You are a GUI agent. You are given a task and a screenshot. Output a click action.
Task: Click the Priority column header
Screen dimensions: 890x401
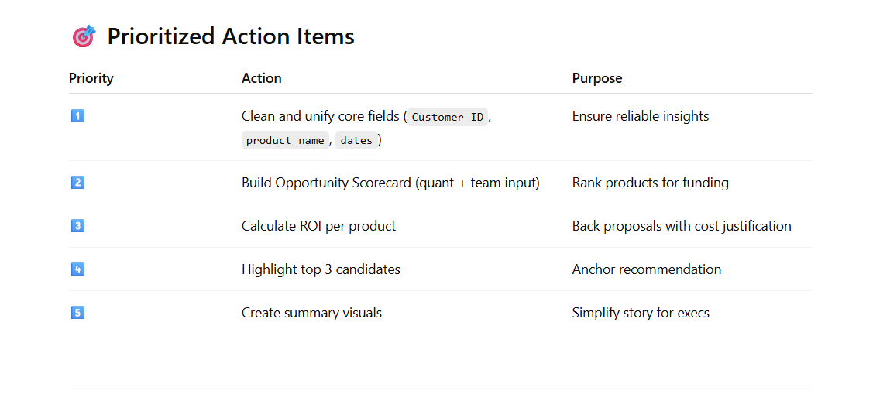91,78
